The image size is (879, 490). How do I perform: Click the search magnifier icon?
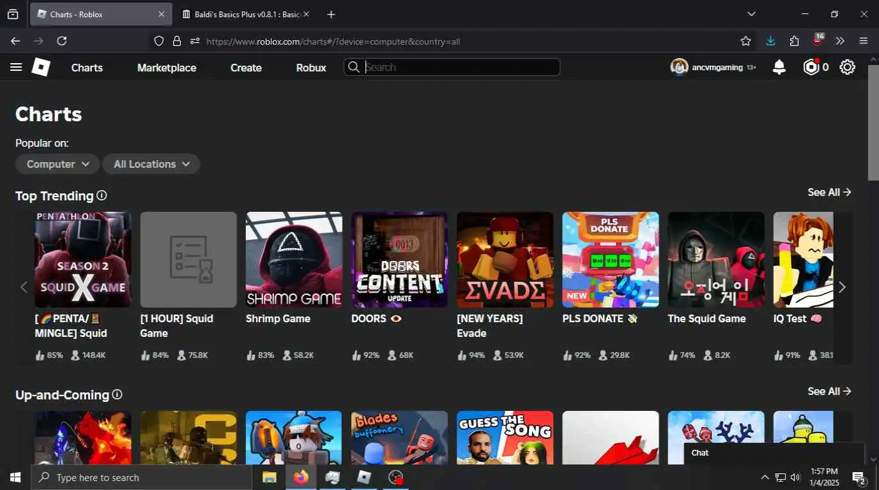[x=353, y=67]
